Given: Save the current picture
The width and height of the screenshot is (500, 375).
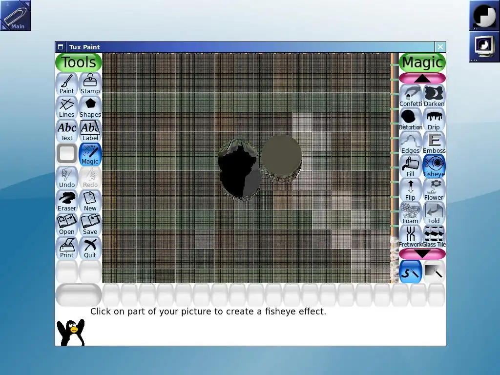Looking at the screenshot, I should 90,225.
